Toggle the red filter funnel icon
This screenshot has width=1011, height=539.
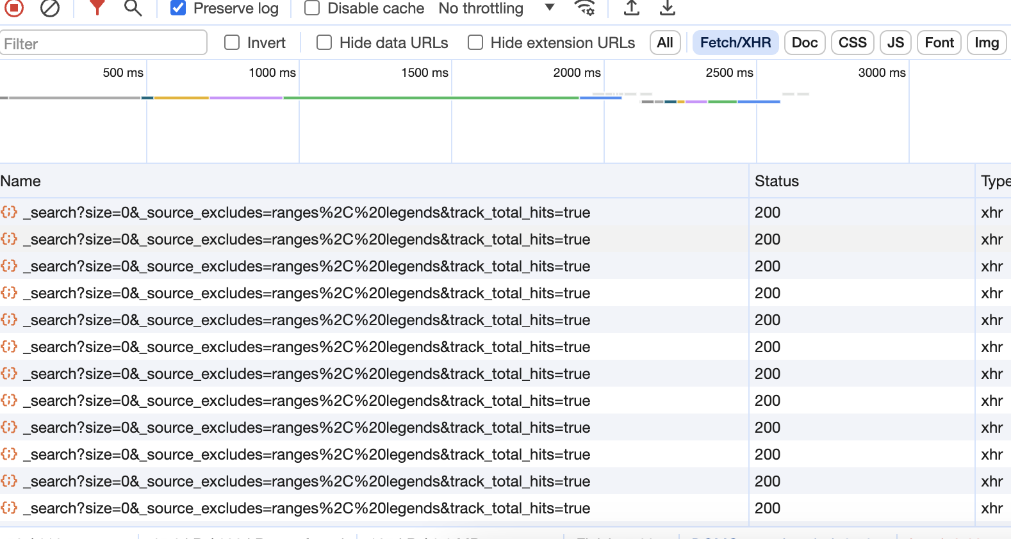97,8
